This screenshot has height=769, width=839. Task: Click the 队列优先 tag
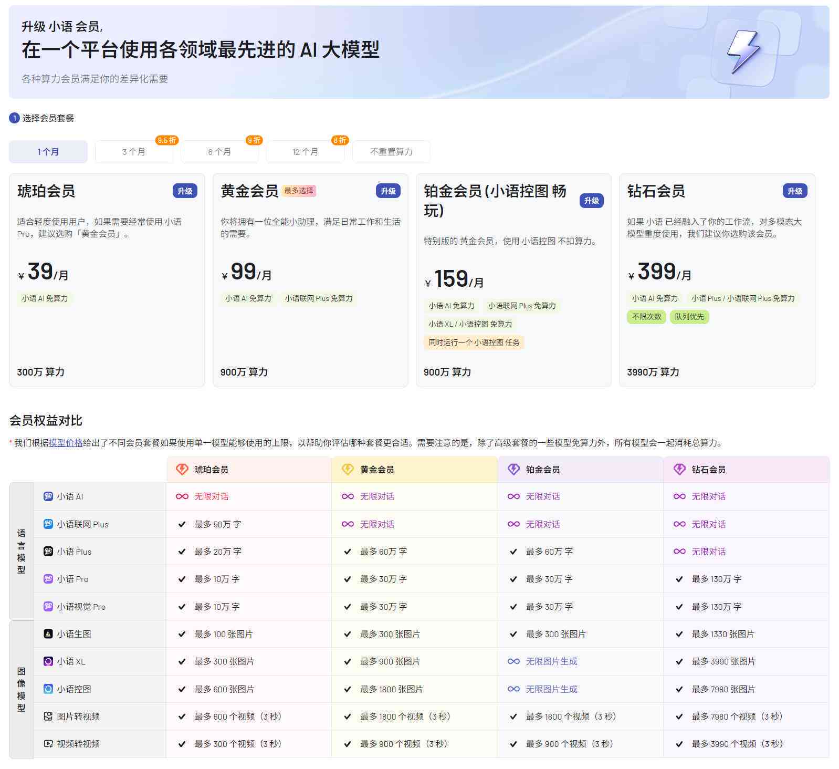(x=689, y=317)
